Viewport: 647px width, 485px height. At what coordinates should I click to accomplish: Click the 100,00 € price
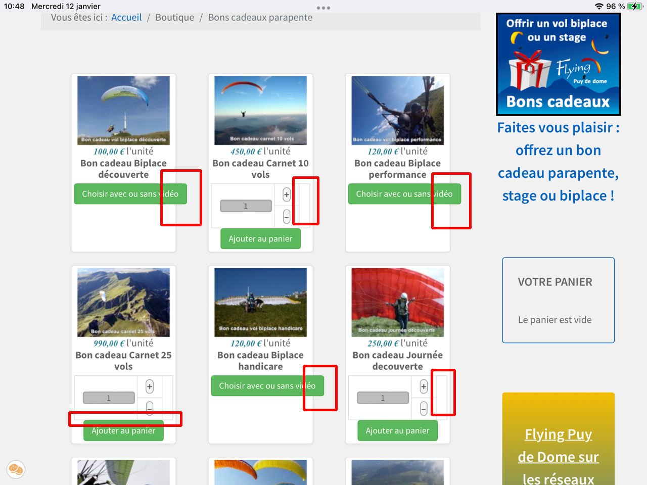click(x=109, y=152)
